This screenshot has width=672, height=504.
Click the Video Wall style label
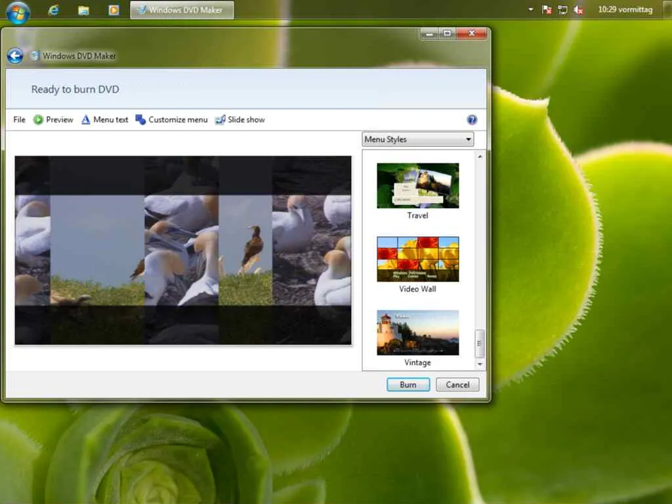[418, 289]
